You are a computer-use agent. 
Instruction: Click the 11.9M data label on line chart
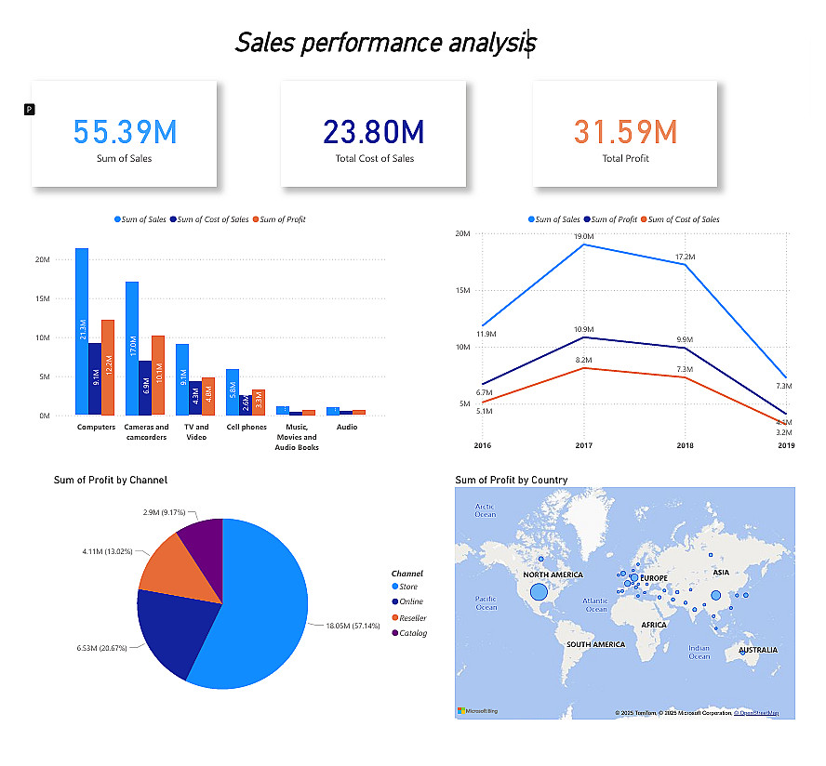click(x=486, y=335)
